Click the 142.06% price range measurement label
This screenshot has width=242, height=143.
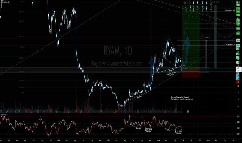(216, 2)
